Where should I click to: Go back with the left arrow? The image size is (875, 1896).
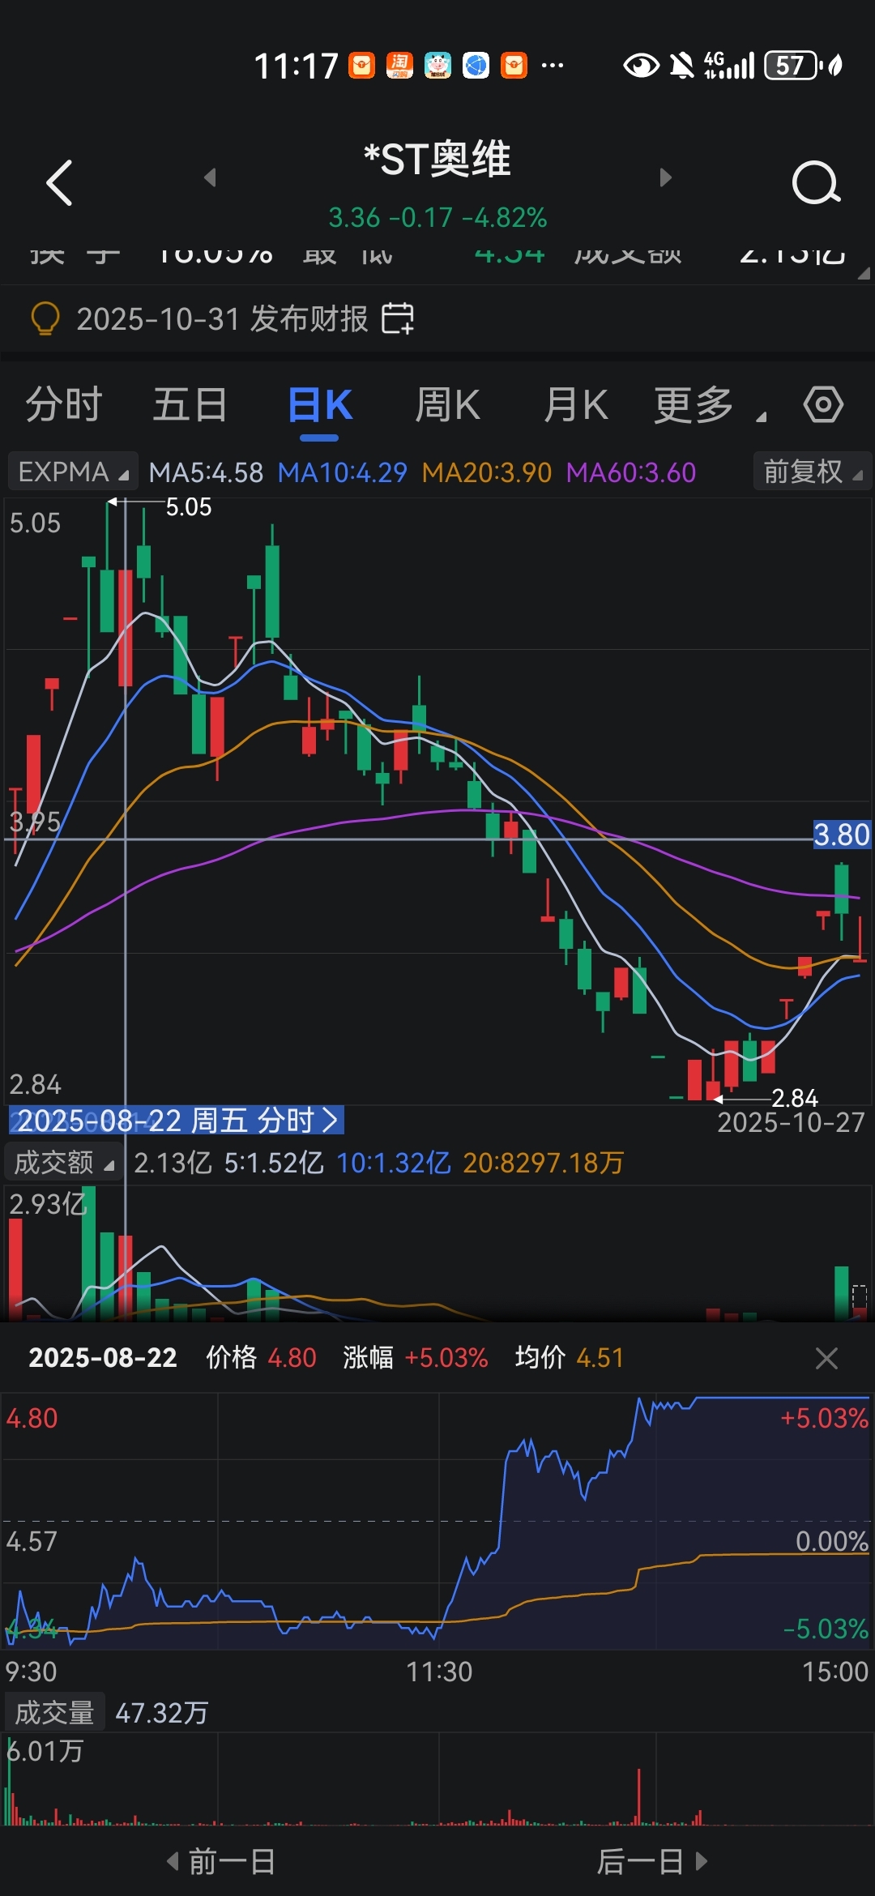tap(60, 182)
